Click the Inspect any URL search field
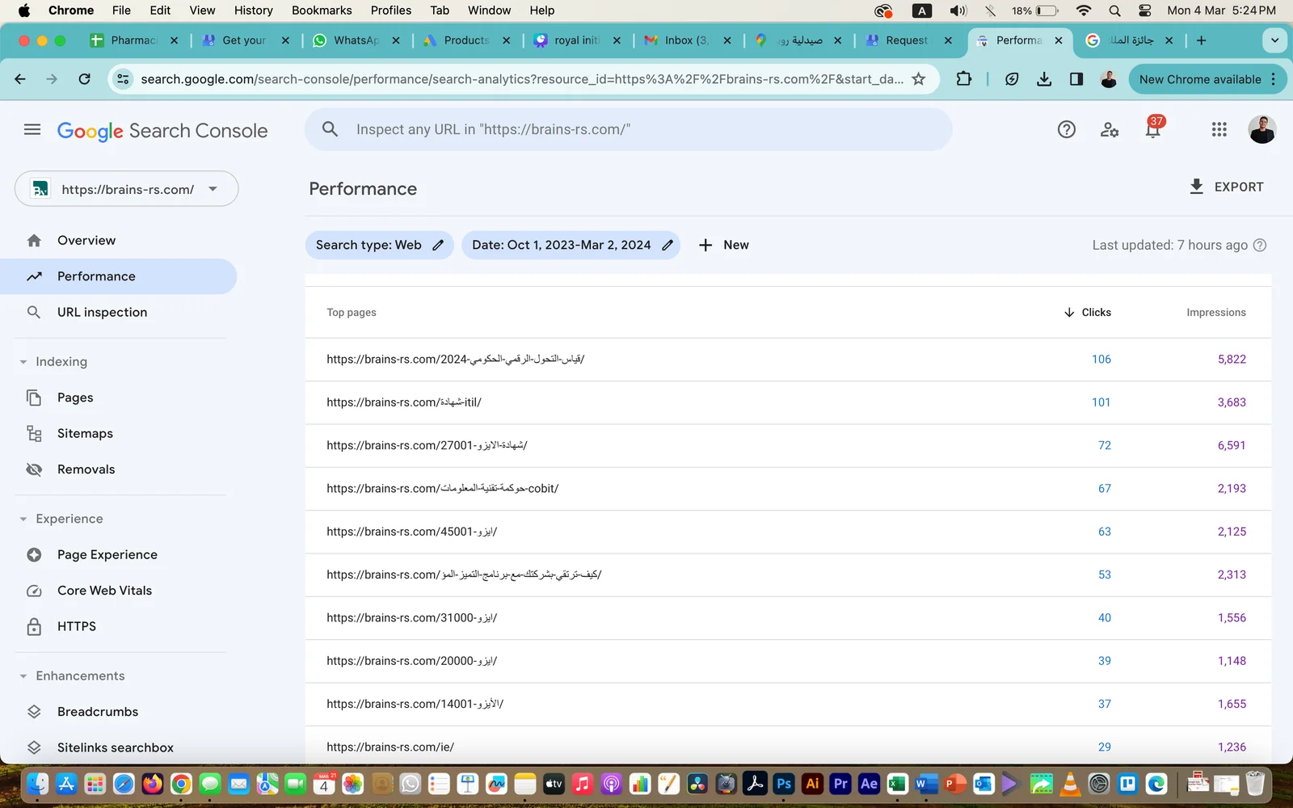1293x808 pixels. (x=628, y=129)
